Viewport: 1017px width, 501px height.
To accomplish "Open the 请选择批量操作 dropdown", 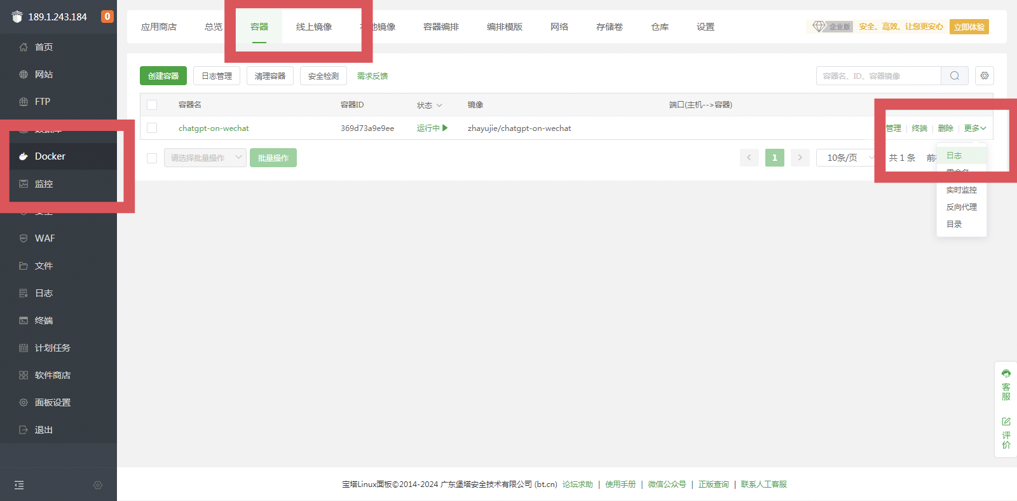I will pyautogui.click(x=205, y=158).
